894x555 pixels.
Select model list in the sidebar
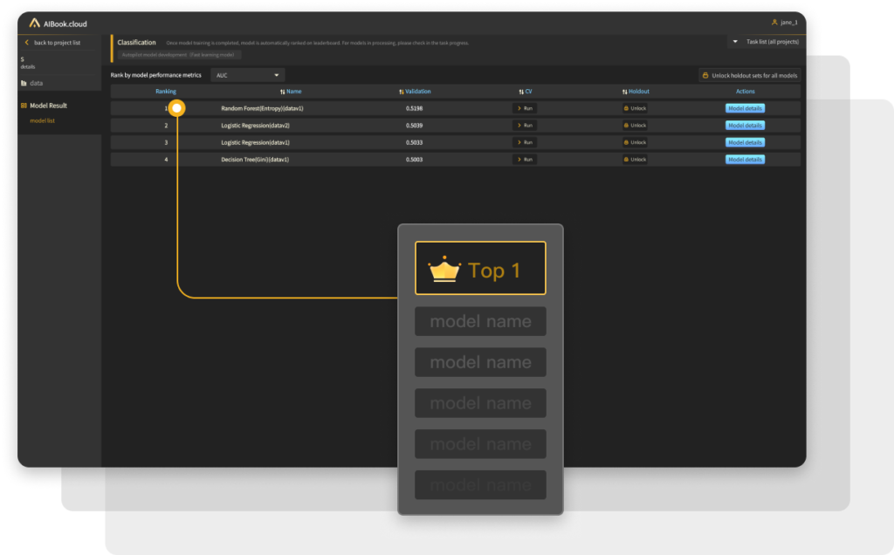tap(43, 120)
